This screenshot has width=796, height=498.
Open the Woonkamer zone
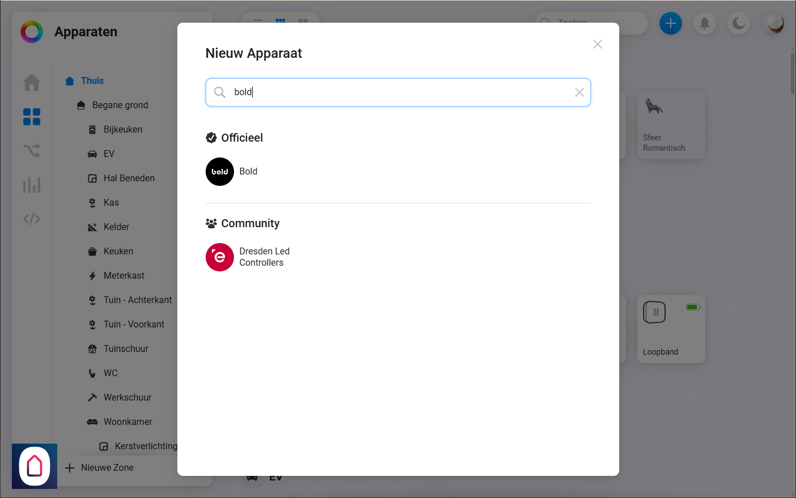(127, 422)
